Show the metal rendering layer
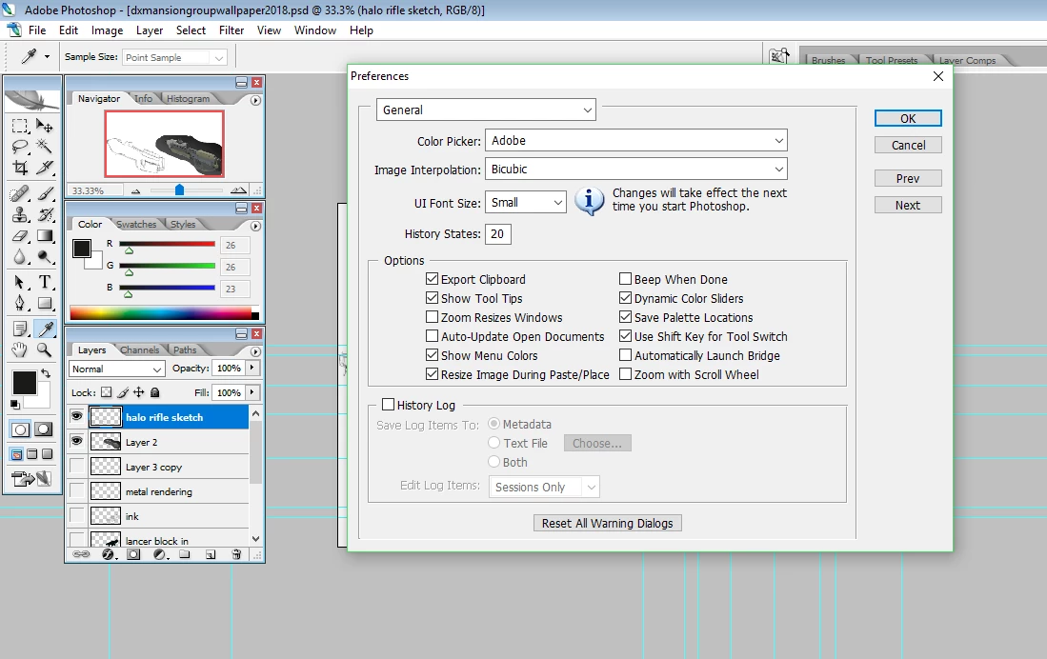Image resolution: width=1047 pixels, height=659 pixels. (x=77, y=491)
